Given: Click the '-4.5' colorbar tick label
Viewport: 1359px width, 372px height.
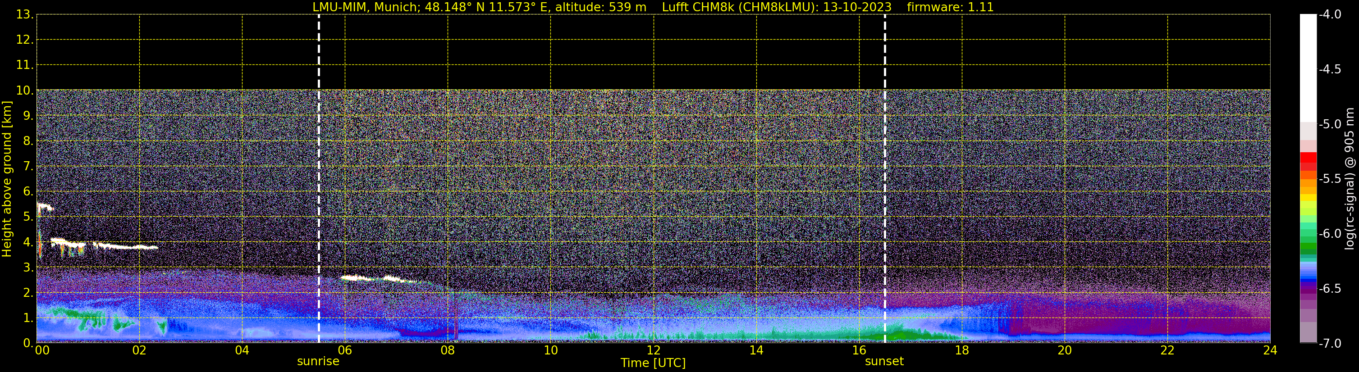Looking at the screenshot, I should [1329, 69].
